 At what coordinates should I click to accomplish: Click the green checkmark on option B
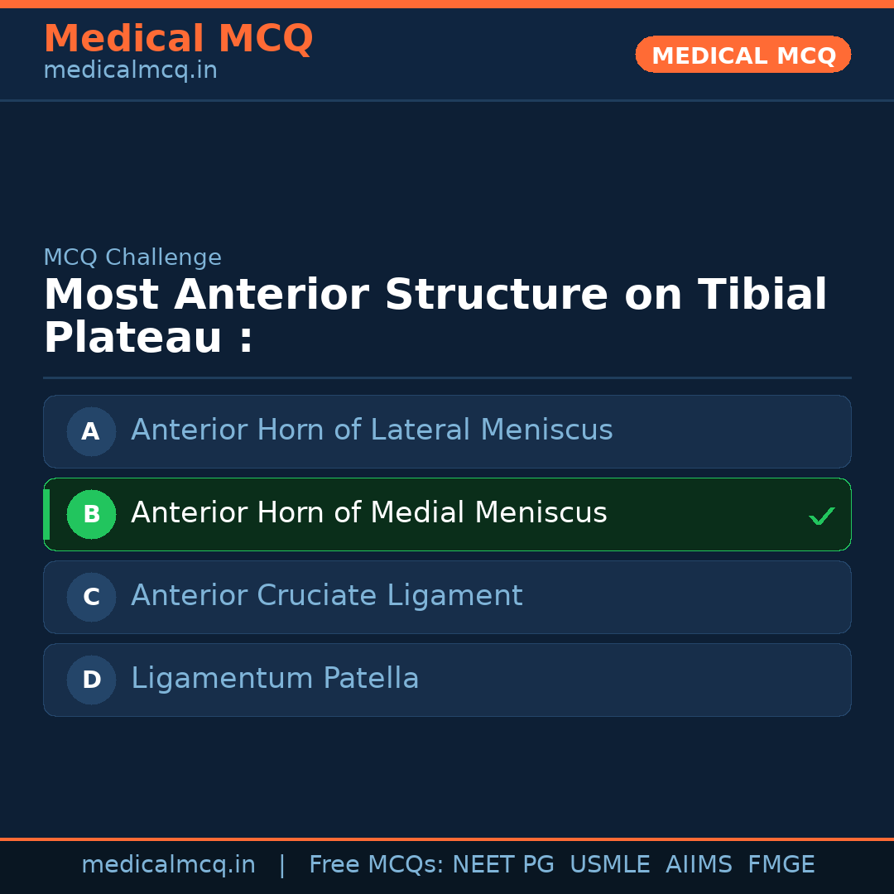821,517
